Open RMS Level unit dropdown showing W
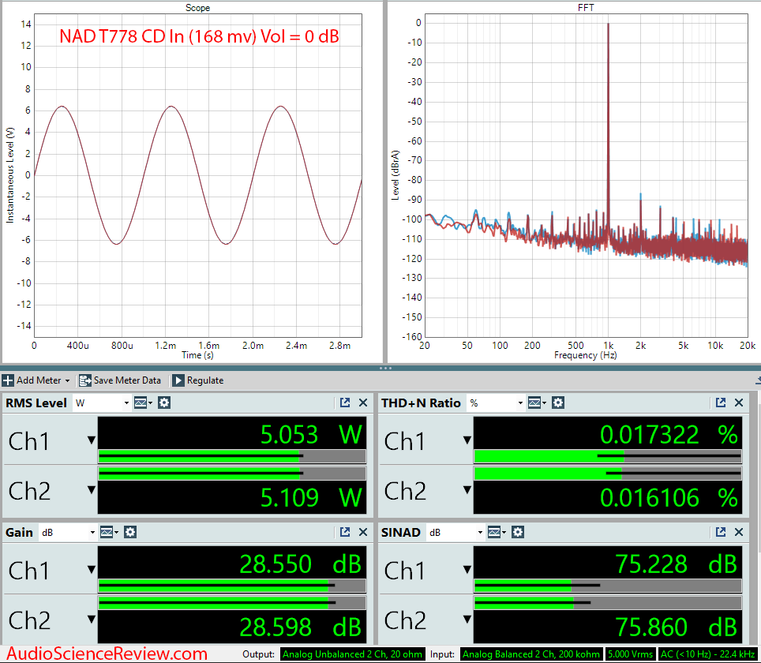Screen dimensions: 761x663 point(102,403)
